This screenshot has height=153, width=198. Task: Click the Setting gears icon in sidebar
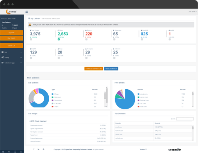(x=2, y=57)
